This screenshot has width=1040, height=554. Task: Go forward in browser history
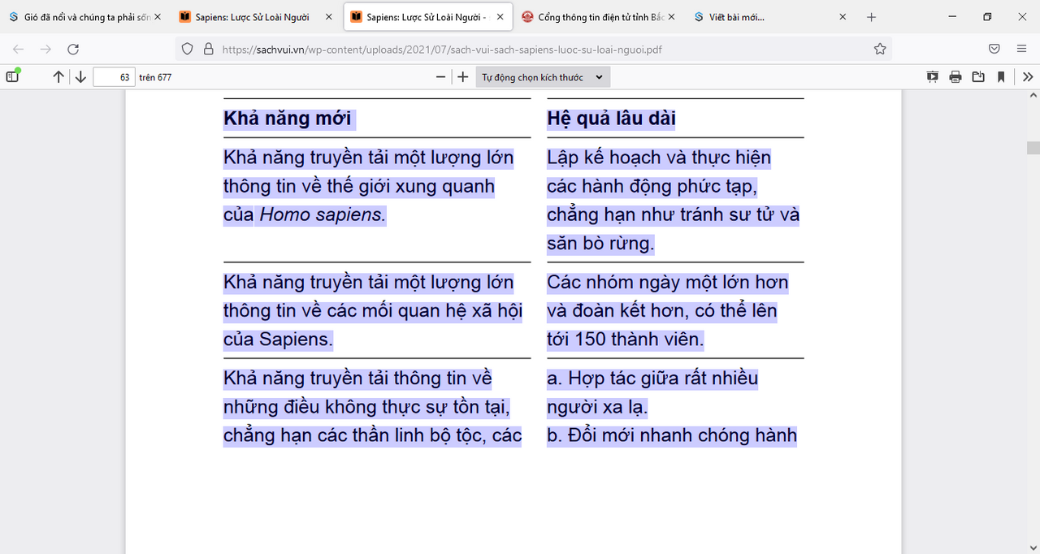click(45, 49)
